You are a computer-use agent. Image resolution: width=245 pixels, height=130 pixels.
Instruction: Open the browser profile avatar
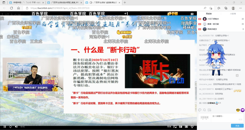(233, 8)
